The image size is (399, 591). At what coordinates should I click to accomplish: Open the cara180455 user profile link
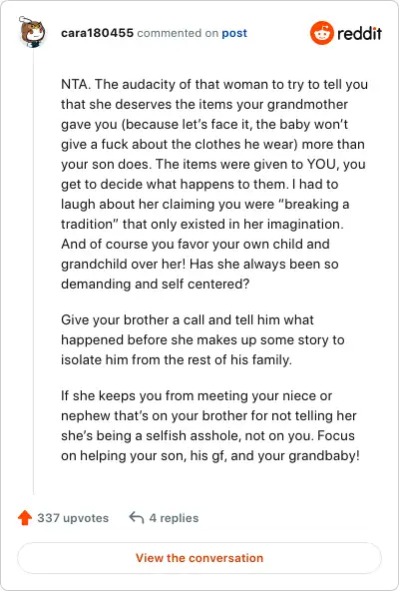tap(97, 33)
